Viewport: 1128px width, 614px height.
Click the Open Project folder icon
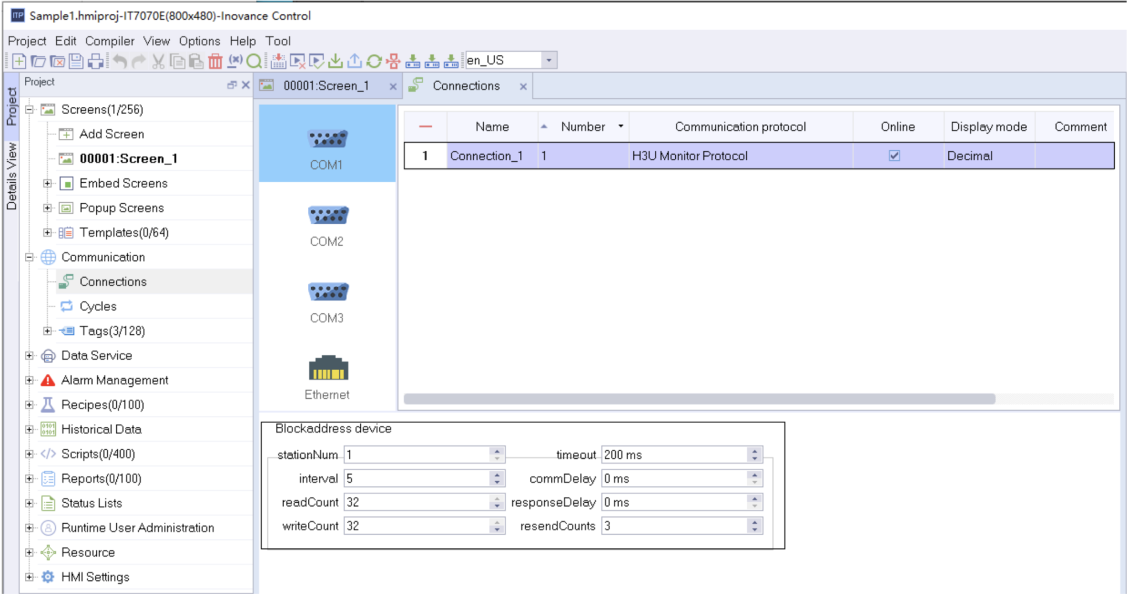[x=38, y=61]
